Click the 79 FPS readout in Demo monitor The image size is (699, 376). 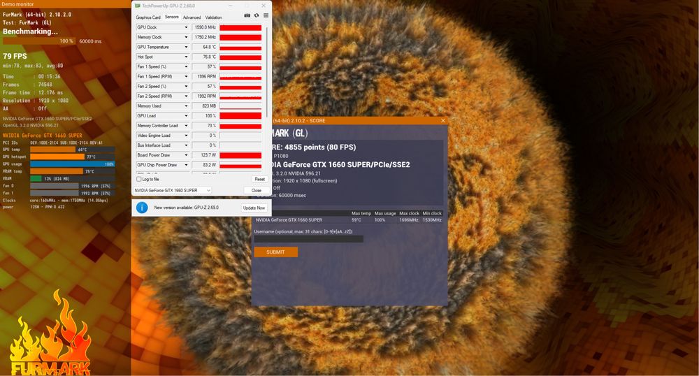click(15, 56)
